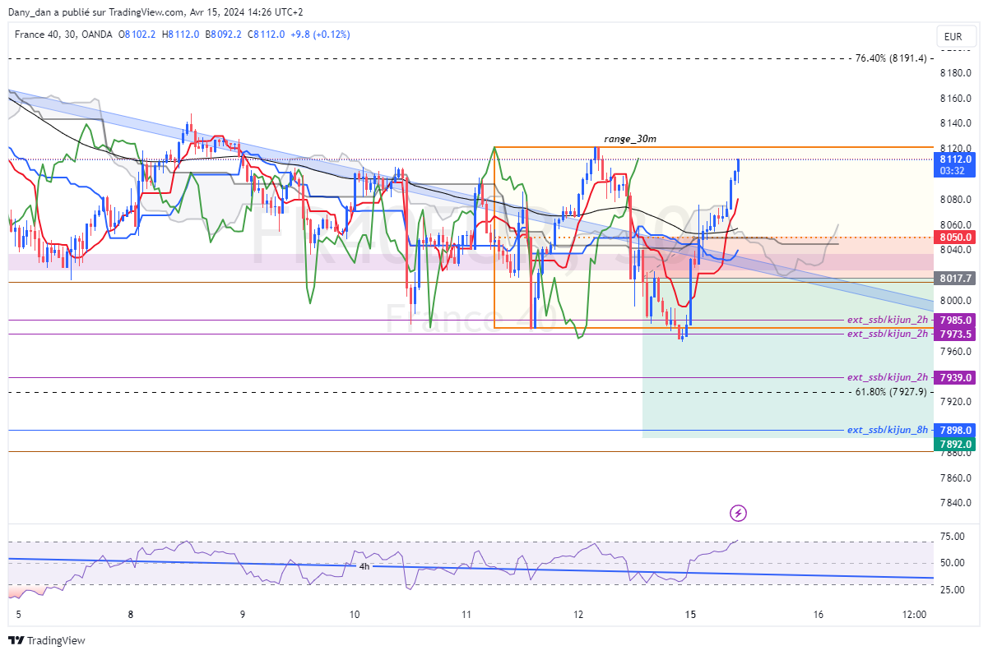Click the blue 8112.0 current price label
The image size is (988, 655).
(x=955, y=164)
